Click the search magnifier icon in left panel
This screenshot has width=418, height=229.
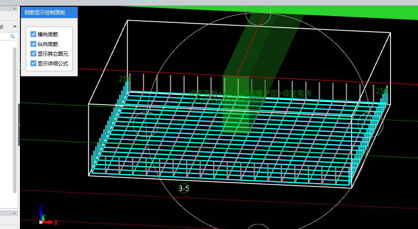click(12, 36)
